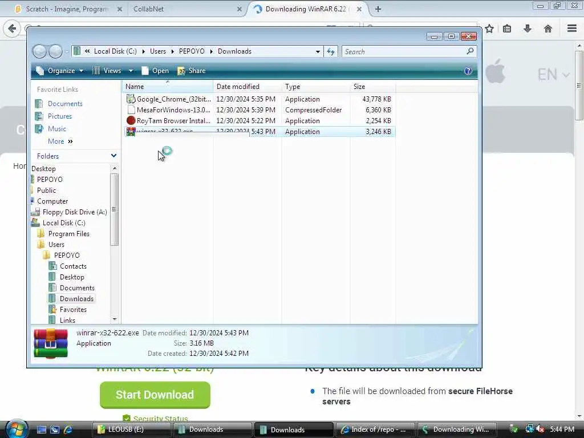
Task: Open the Views dropdown arrow
Action: [131, 71]
